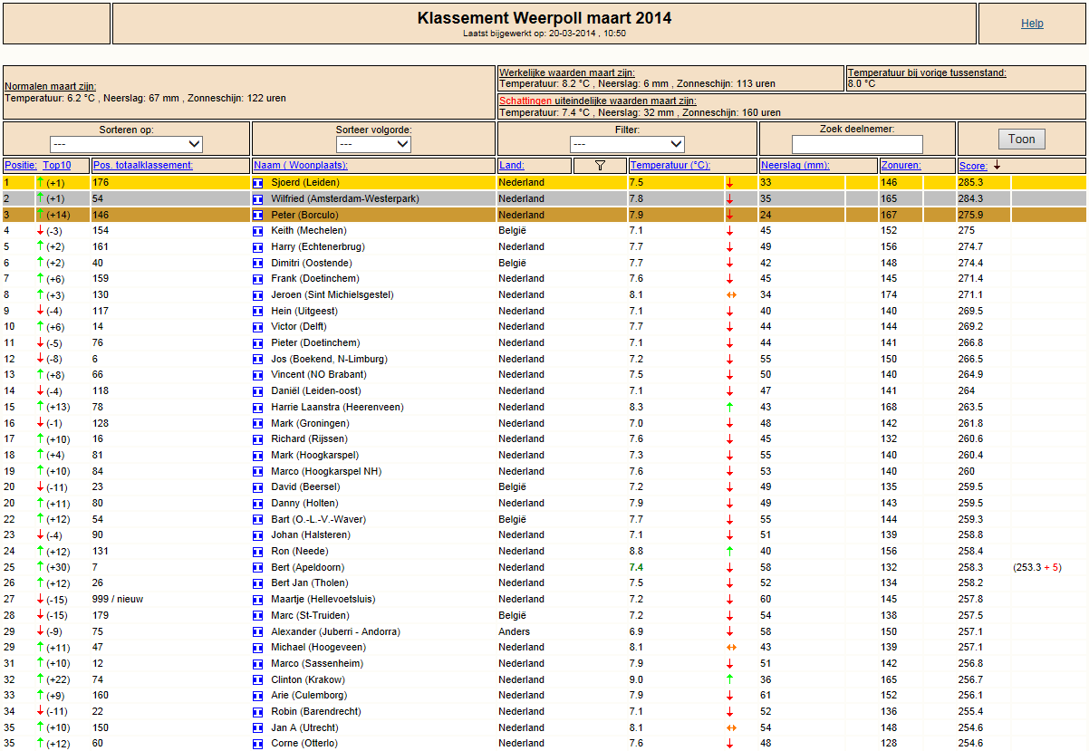Click the blue square icon beside Bert (Apeldoorn)
The width and height of the screenshot is (1089, 751).
258,568
